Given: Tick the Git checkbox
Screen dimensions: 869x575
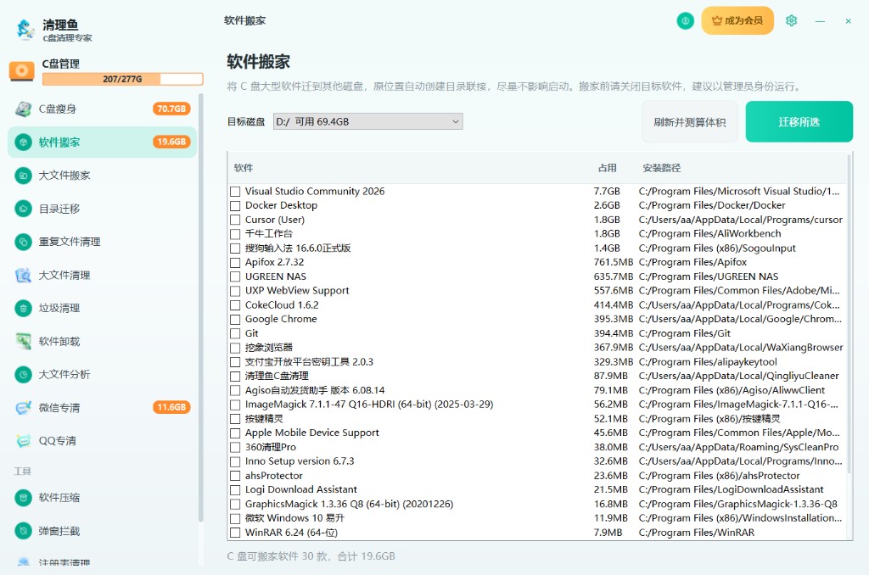Looking at the screenshot, I should 235,333.
